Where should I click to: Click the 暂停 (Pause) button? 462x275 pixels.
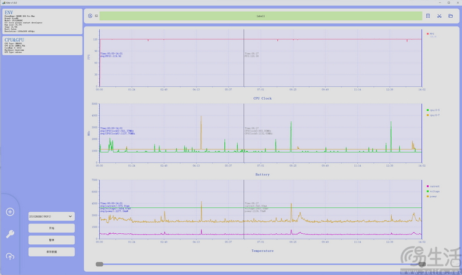click(x=51, y=240)
